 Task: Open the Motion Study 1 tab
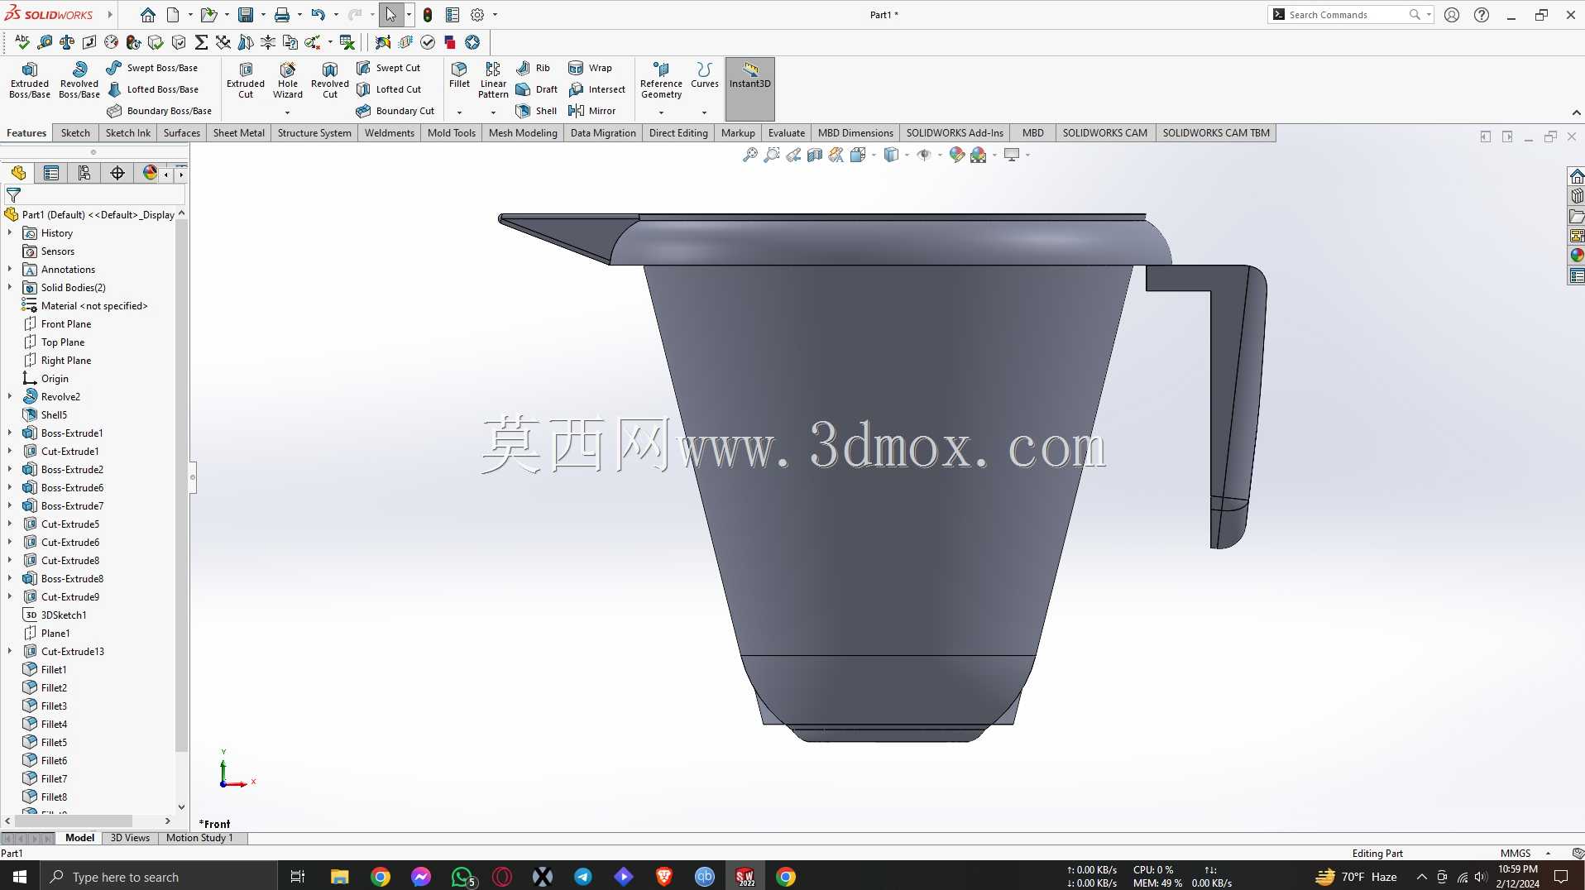[x=199, y=838]
